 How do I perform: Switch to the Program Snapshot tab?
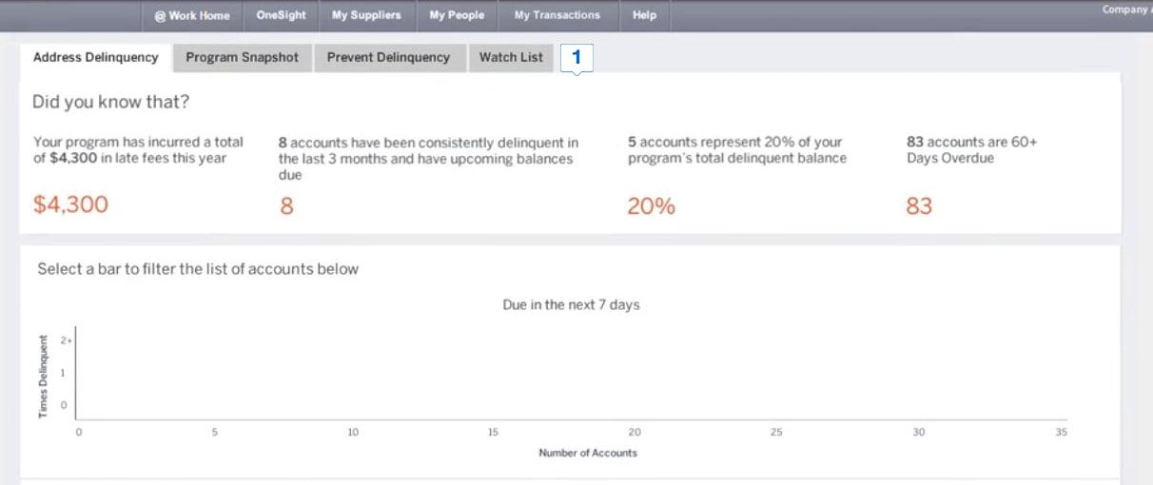[242, 57]
